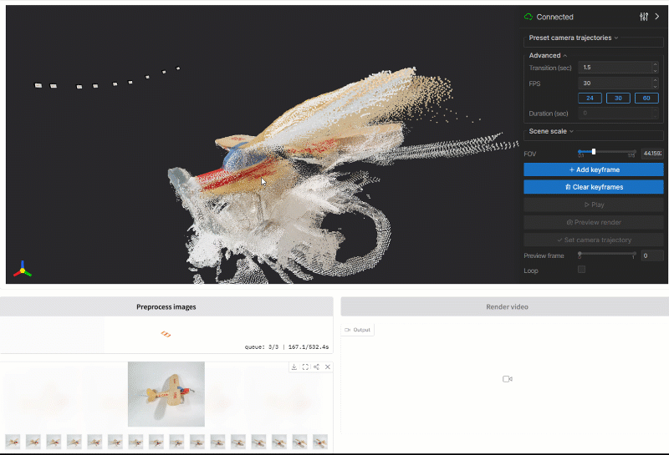
Task: Set FPS to the 60 preset
Action: (646, 98)
